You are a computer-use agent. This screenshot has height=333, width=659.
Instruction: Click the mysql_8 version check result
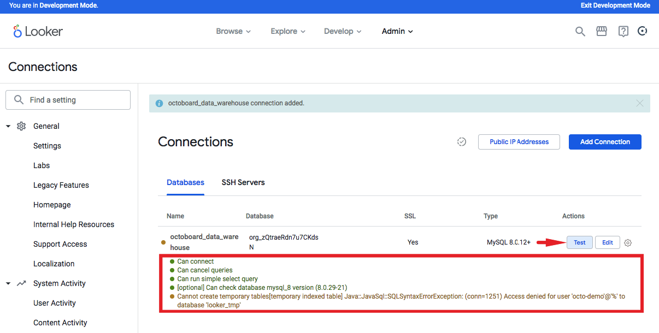pos(262,288)
